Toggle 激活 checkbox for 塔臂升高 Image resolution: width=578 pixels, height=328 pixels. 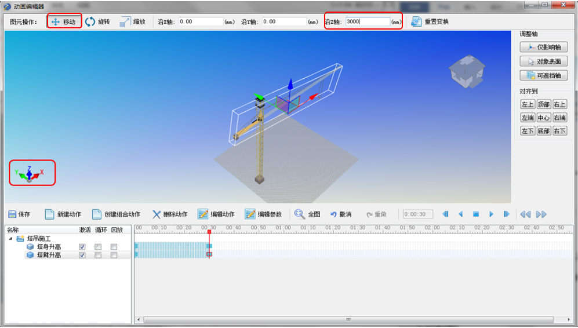(82, 255)
